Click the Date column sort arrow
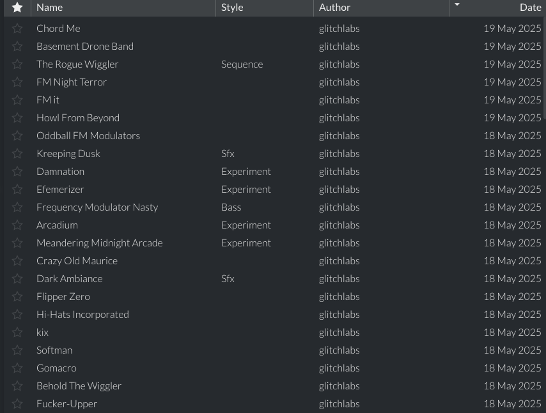Screen dimensions: 546x413 (x=456, y=5)
